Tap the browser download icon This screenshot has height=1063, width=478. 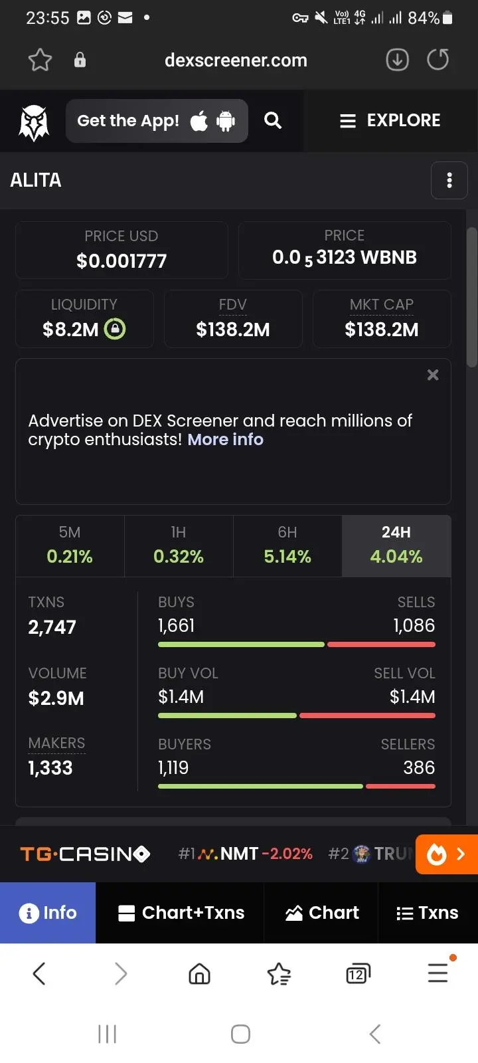coord(397,60)
